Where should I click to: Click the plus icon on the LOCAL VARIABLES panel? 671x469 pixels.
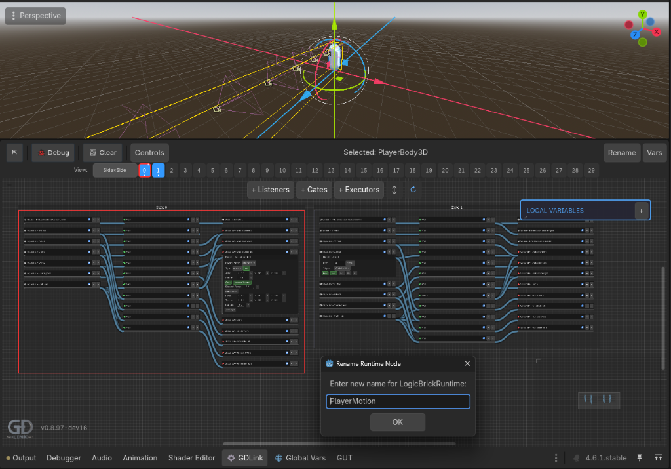642,210
